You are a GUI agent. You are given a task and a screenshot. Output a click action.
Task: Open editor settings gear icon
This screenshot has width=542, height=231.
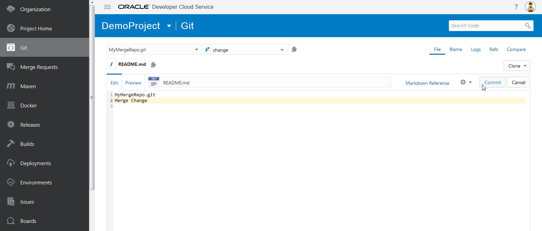click(463, 82)
